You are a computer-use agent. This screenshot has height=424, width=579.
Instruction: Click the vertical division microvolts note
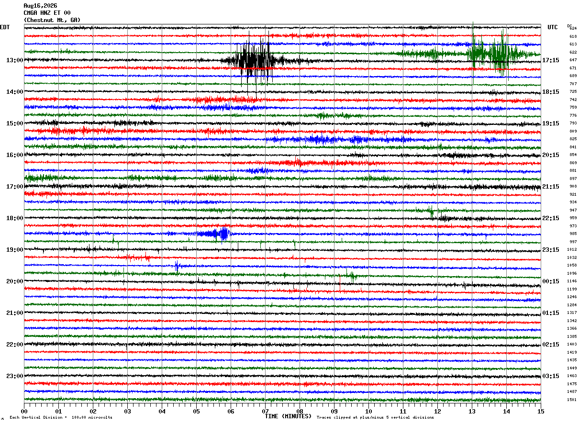click(61, 417)
